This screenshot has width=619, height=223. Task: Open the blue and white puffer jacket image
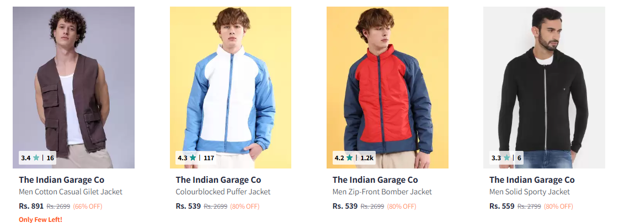pos(231,88)
